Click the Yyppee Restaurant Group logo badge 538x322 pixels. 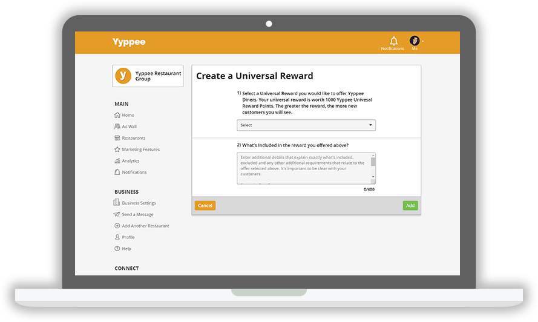pyautogui.click(x=123, y=76)
